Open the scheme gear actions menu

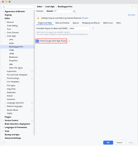(74, 11)
